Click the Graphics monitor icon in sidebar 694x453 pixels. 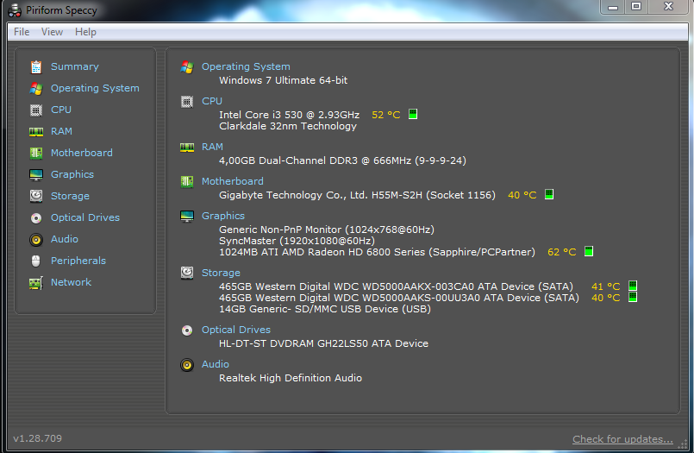(35, 174)
